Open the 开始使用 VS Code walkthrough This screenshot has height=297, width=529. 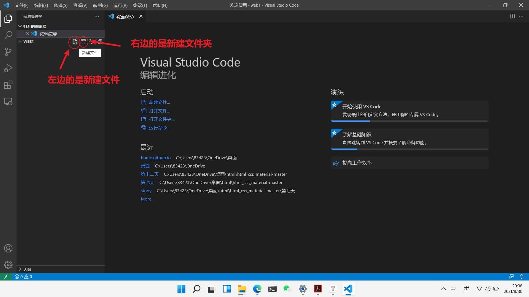410,111
